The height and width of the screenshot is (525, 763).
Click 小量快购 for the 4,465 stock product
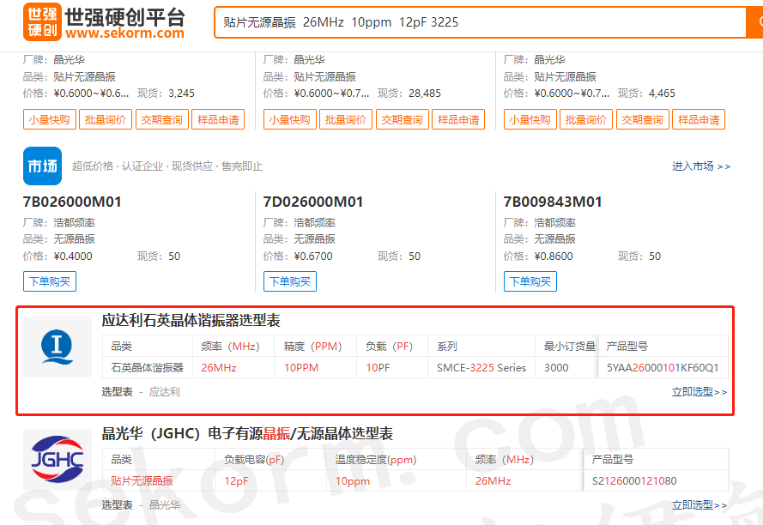coord(530,120)
